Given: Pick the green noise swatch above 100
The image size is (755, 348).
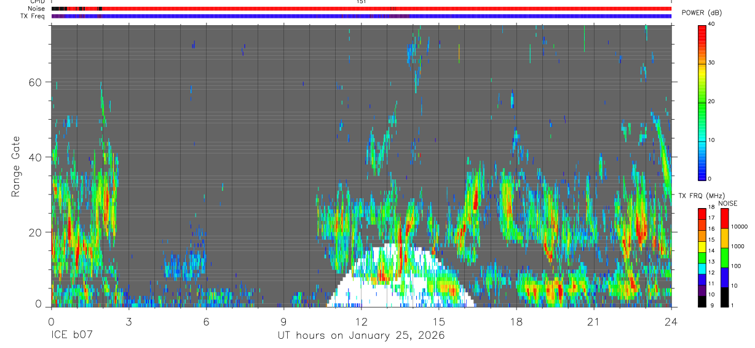Looking at the screenshot, I should tap(724, 258).
